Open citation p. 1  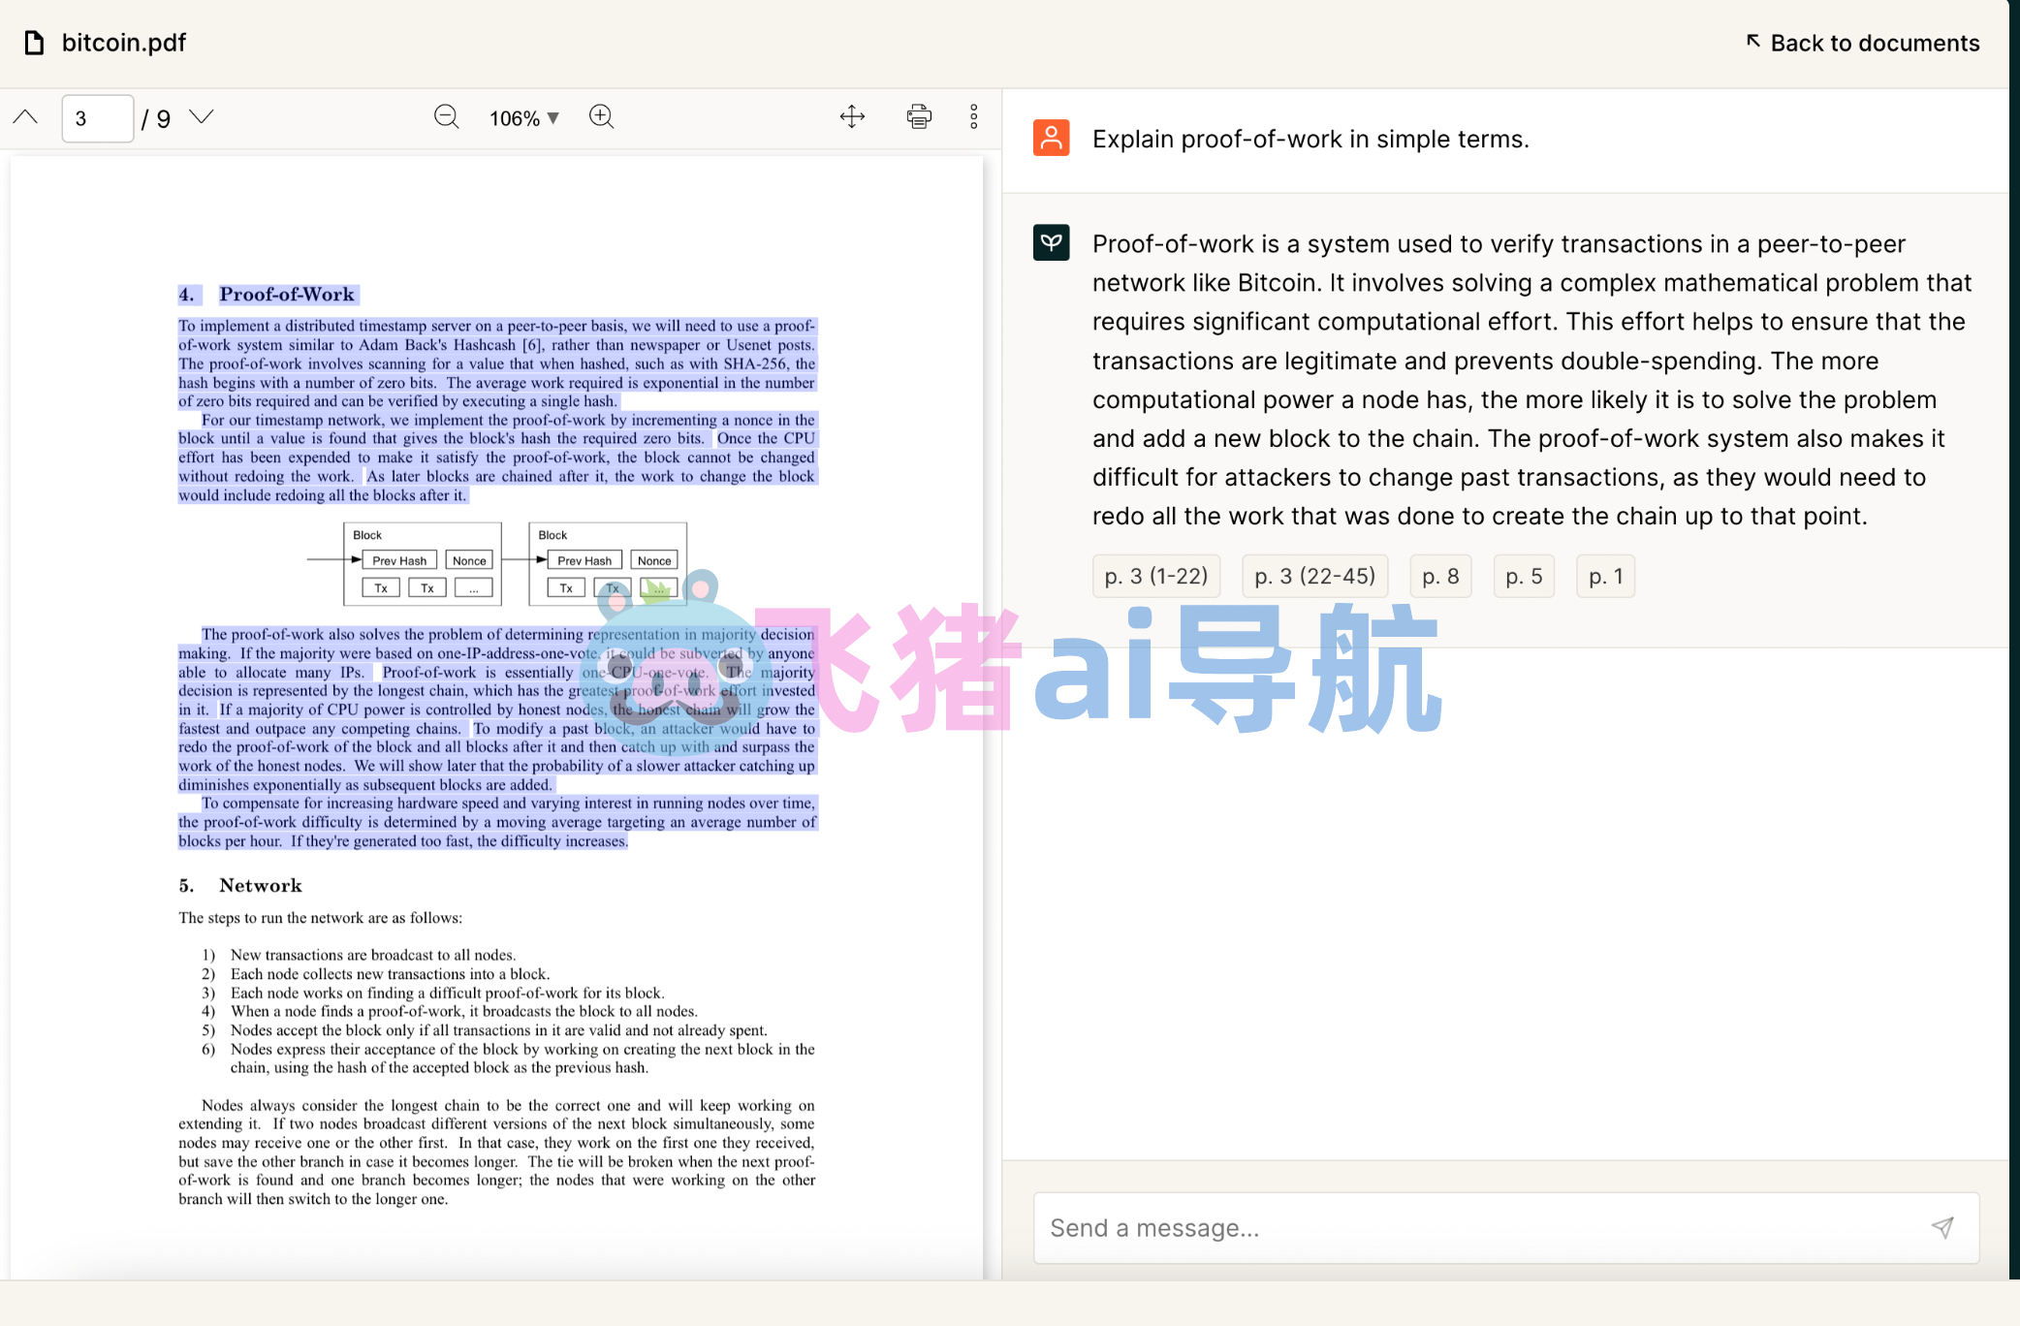click(1606, 576)
